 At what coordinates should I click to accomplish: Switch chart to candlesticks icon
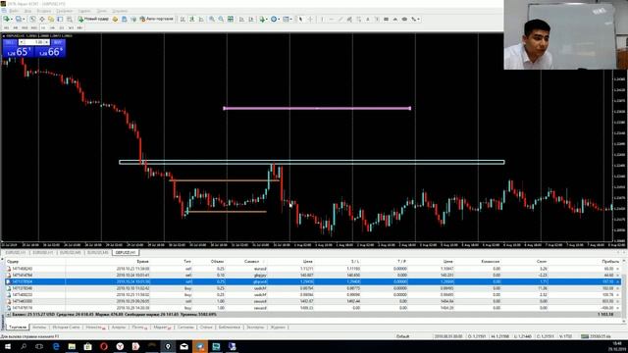[192, 19]
